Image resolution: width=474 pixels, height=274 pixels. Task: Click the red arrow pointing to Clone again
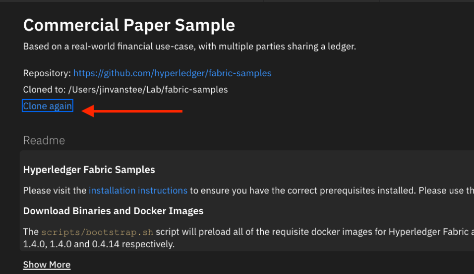click(x=132, y=111)
